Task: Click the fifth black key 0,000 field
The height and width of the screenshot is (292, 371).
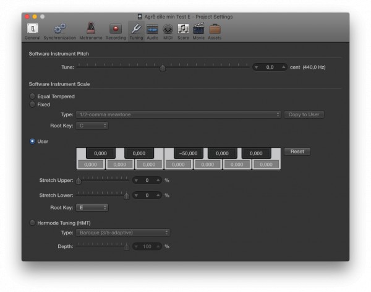Action: coord(256,153)
